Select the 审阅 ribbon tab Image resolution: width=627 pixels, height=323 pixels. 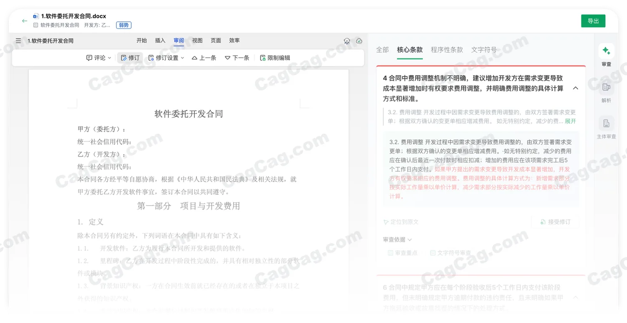179,41
